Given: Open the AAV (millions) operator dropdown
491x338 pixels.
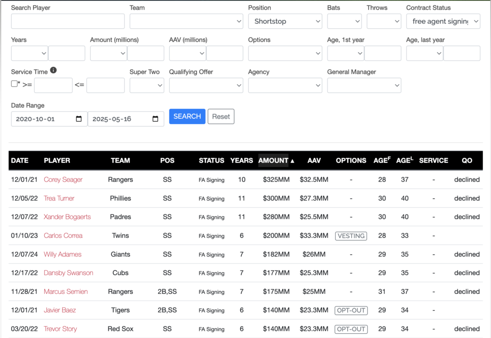Looking at the screenshot, I should tap(187, 53).
